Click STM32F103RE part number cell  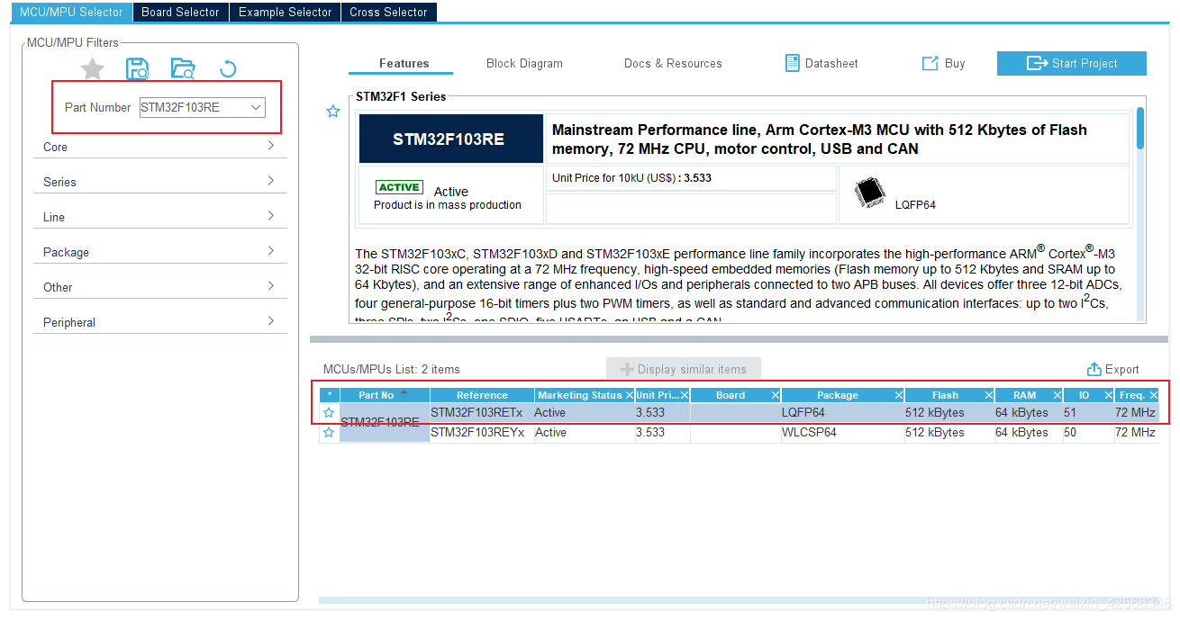tap(385, 422)
